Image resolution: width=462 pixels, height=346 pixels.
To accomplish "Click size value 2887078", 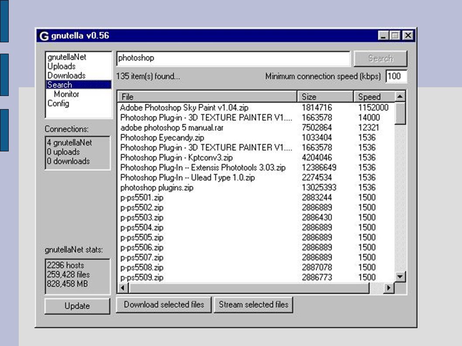I will (317, 267).
